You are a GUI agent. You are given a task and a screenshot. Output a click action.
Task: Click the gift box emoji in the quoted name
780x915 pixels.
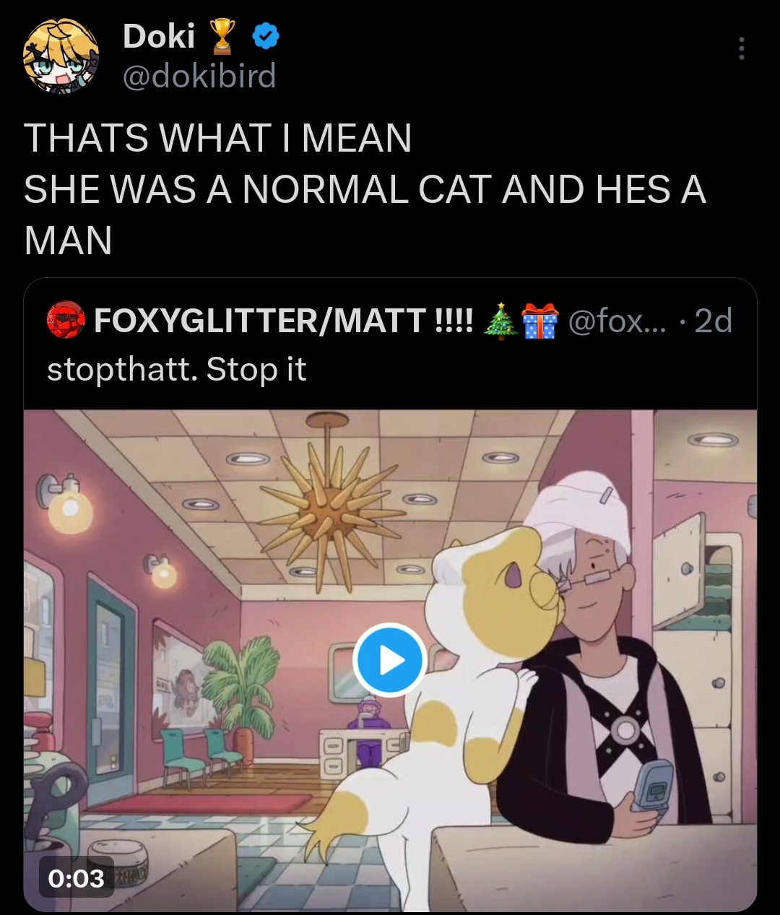(540, 321)
